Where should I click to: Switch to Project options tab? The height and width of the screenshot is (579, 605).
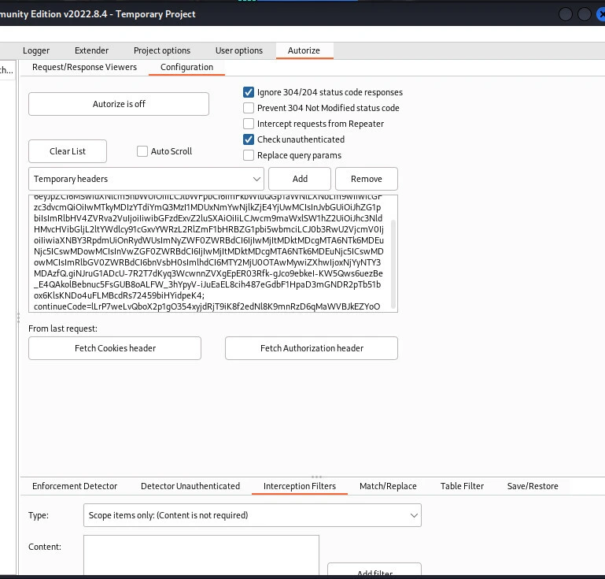161,50
